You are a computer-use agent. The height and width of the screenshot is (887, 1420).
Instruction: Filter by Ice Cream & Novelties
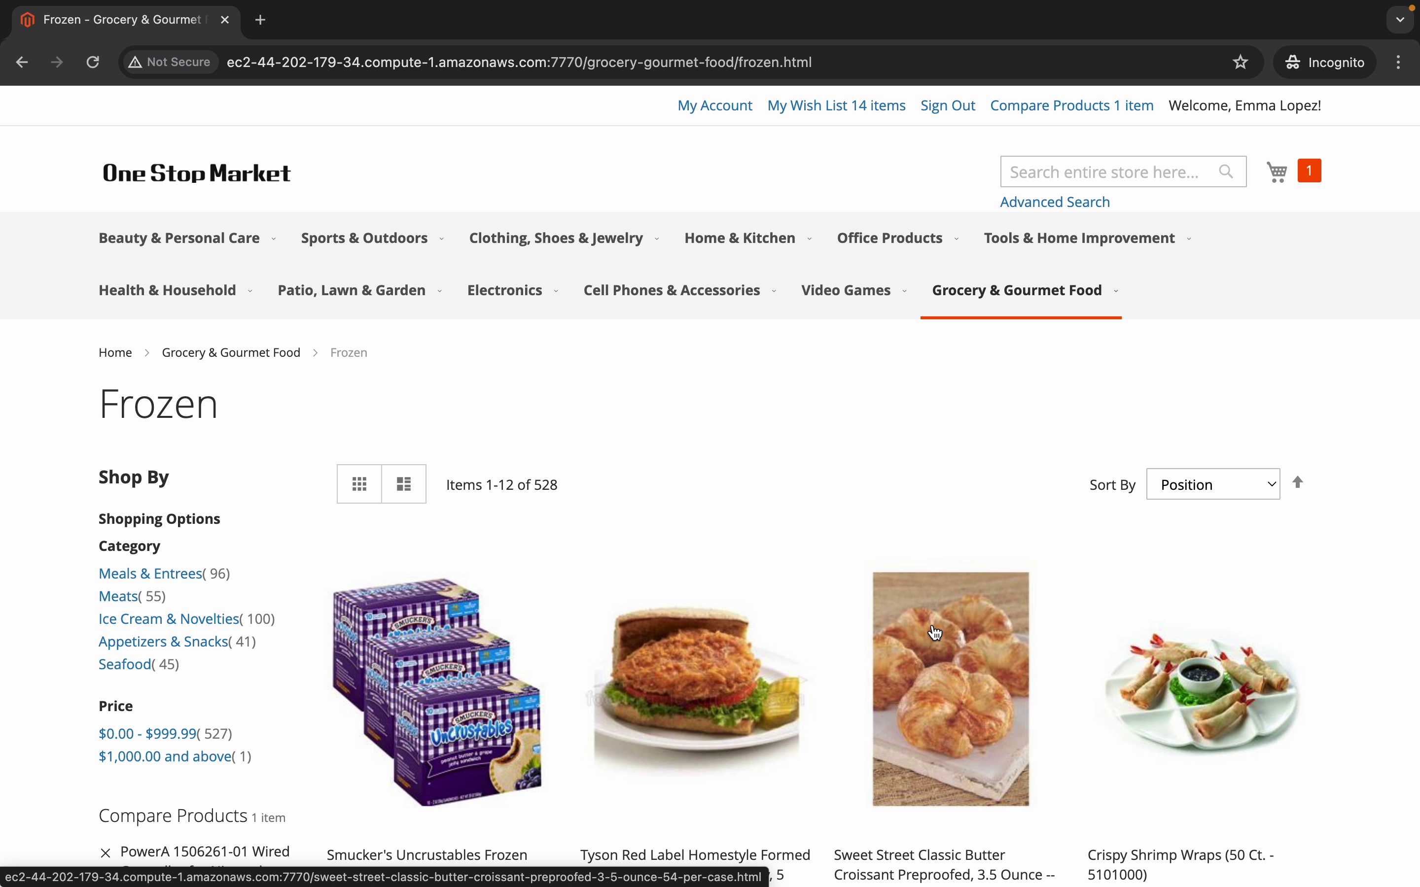(169, 619)
